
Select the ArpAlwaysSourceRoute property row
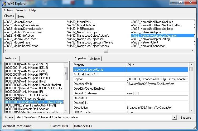131,70
